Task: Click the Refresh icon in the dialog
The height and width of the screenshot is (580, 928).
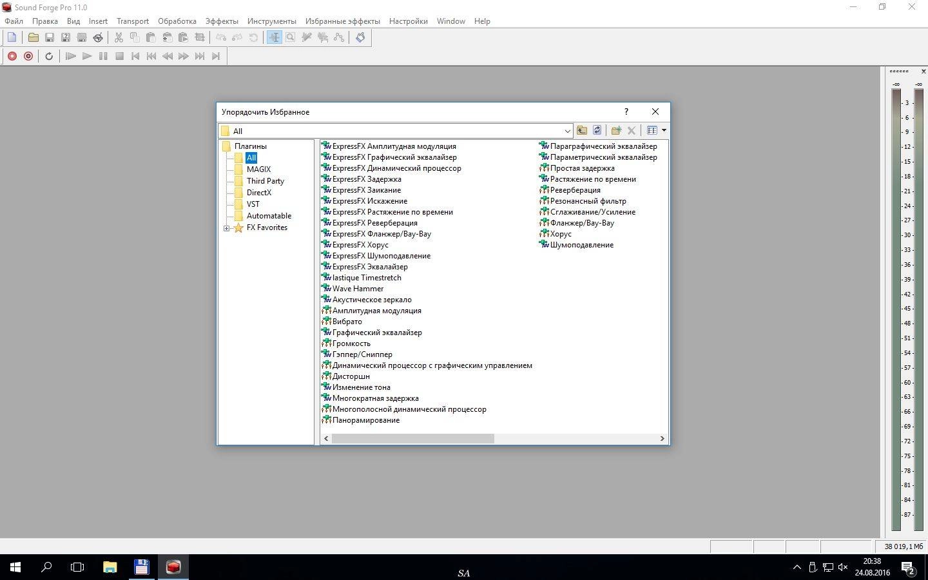Action: (x=597, y=130)
